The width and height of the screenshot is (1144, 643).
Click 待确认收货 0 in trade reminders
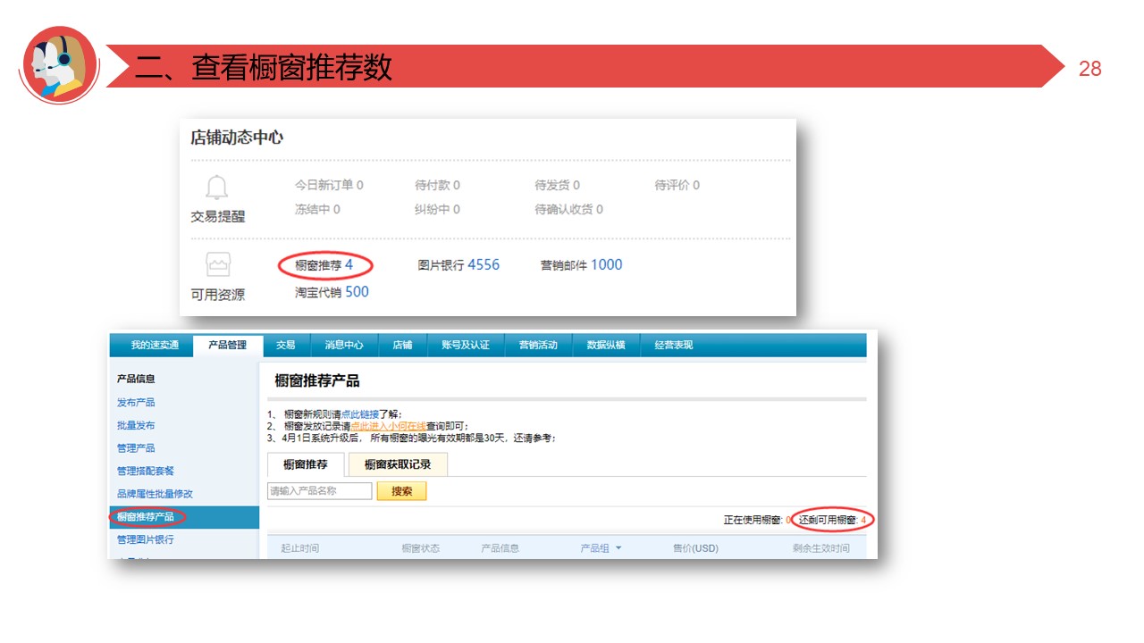(568, 210)
